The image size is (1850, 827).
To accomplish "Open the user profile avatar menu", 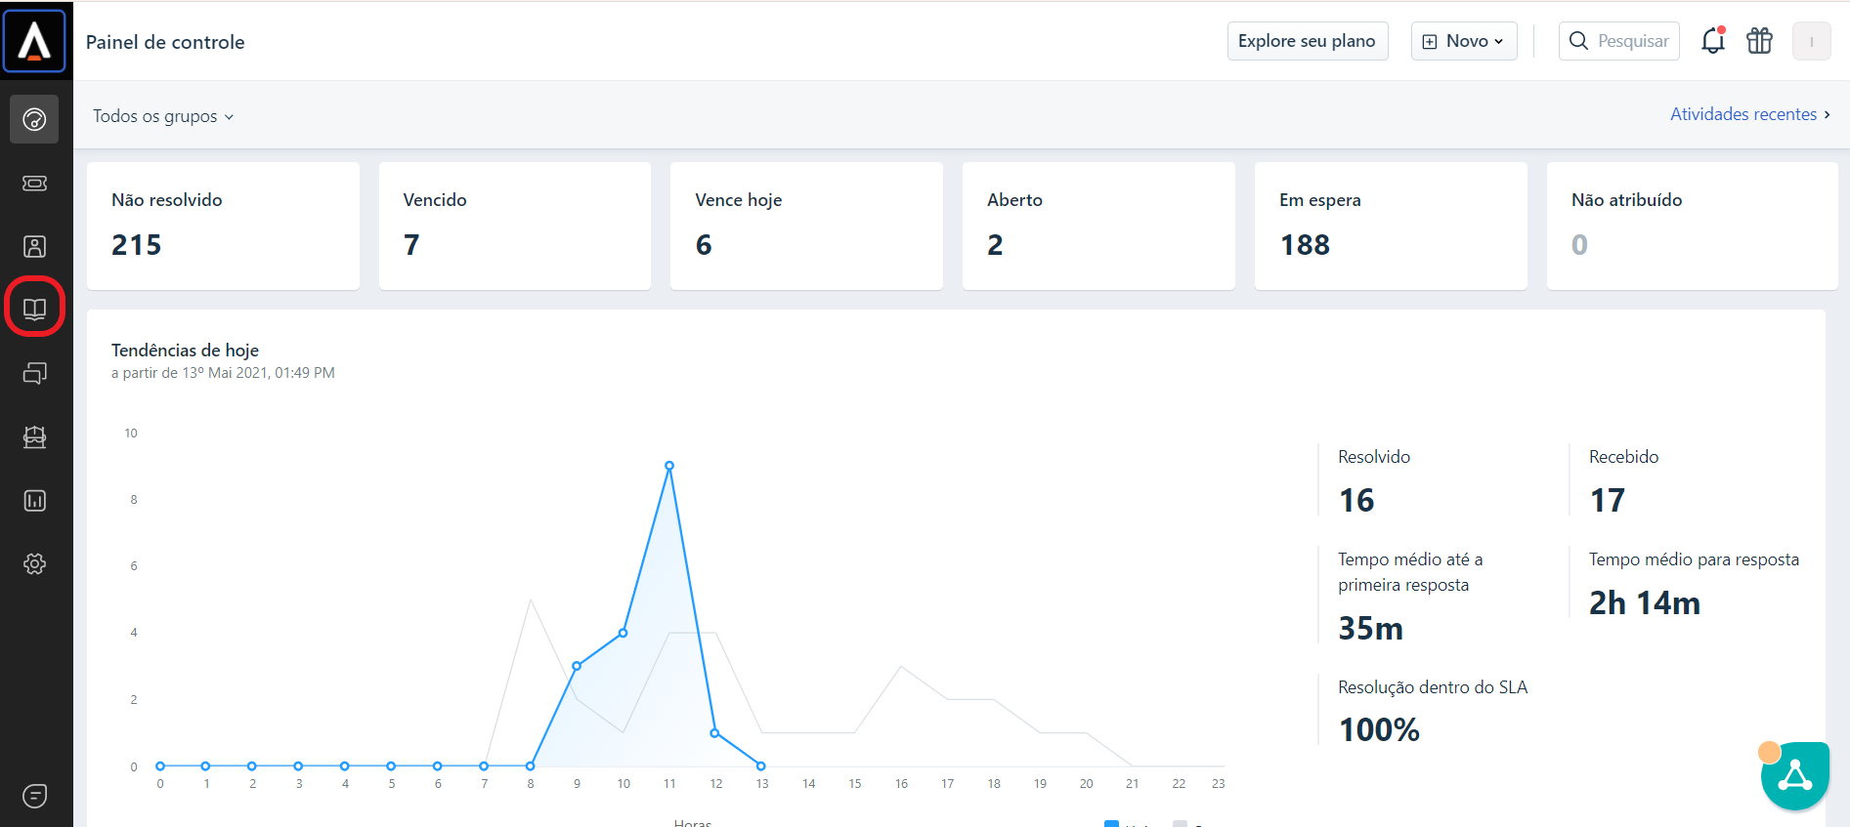I will click(1811, 41).
